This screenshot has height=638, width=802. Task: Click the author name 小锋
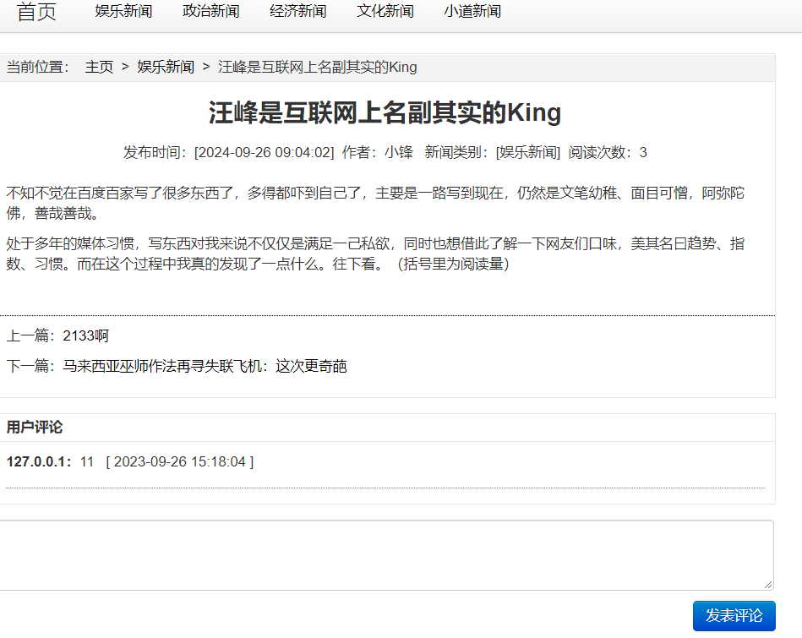point(399,153)
